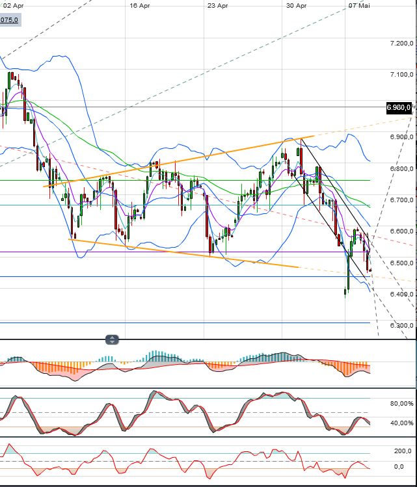Select the upper orange rising trendline
The image size is (417, 487).
[179, 161]
